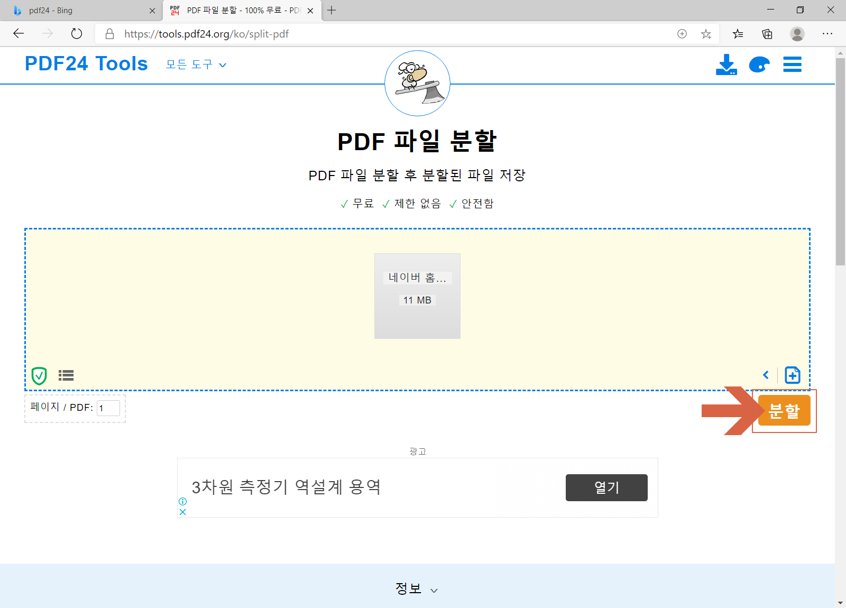Viewport: 846px width, 608px height.
Task: Click the 페이지/PDF number input field
Action: 108,408
